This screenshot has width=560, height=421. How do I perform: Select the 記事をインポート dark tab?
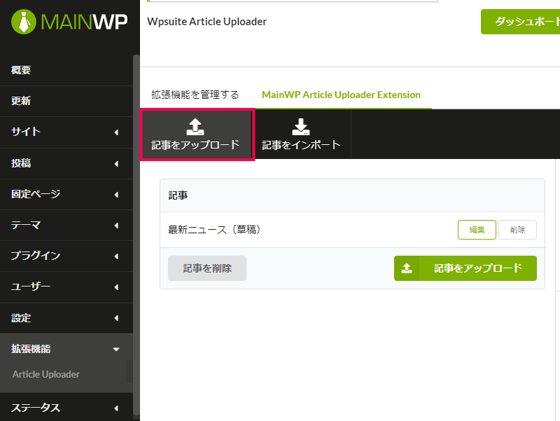301,134
